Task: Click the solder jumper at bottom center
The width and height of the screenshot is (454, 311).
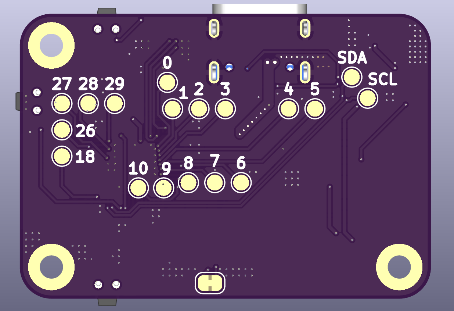Action: click(210, 283)
